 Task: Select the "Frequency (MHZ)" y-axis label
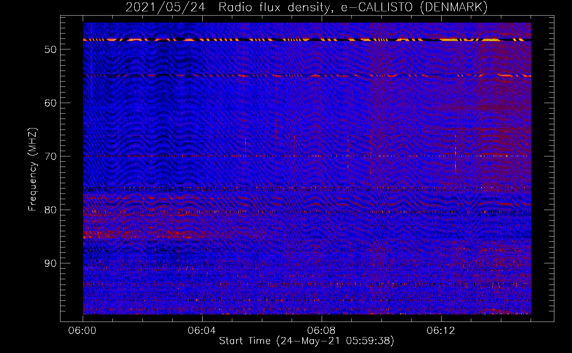(x=33, y=169)
